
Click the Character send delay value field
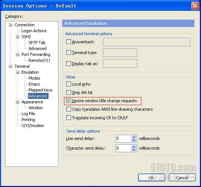(x=123, y=148)
